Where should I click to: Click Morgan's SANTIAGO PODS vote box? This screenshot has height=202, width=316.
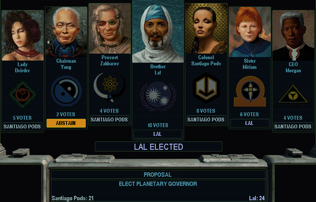tap(293, 127)
